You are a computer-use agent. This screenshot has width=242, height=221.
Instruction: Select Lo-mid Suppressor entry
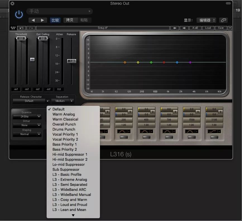point(73,165)
